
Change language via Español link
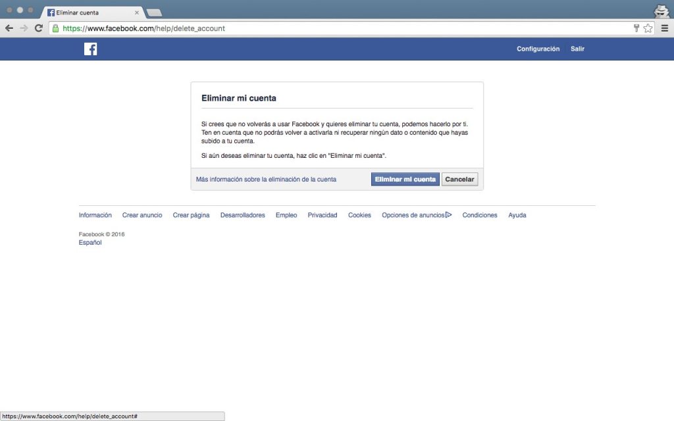90,243
